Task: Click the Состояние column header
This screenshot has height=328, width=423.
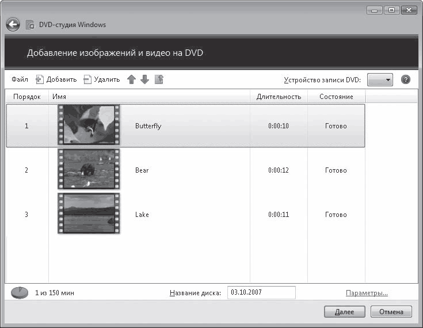Action: (336, 97)
